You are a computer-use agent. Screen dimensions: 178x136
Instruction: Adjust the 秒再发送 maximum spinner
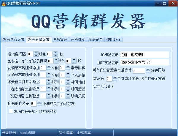(68, 89)
